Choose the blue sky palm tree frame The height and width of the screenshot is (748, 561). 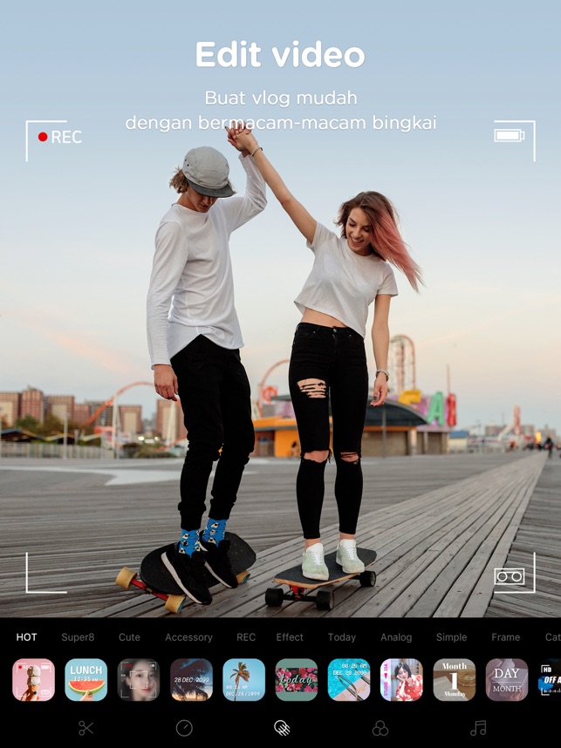coord(244,680)
